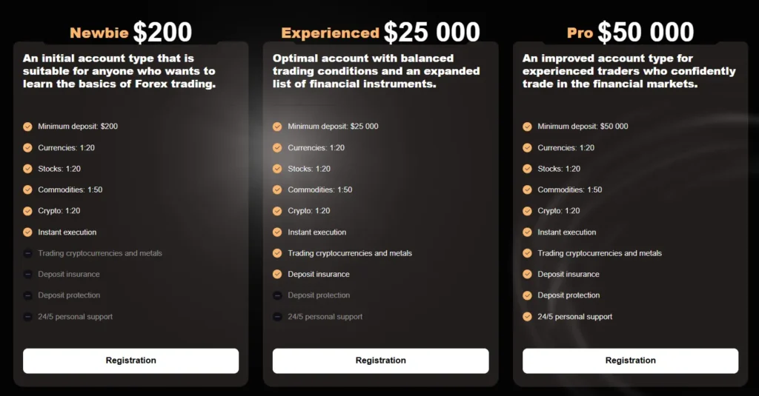Click the Newbie Stocks: 1:20 feature text

(x=59, y=169)
